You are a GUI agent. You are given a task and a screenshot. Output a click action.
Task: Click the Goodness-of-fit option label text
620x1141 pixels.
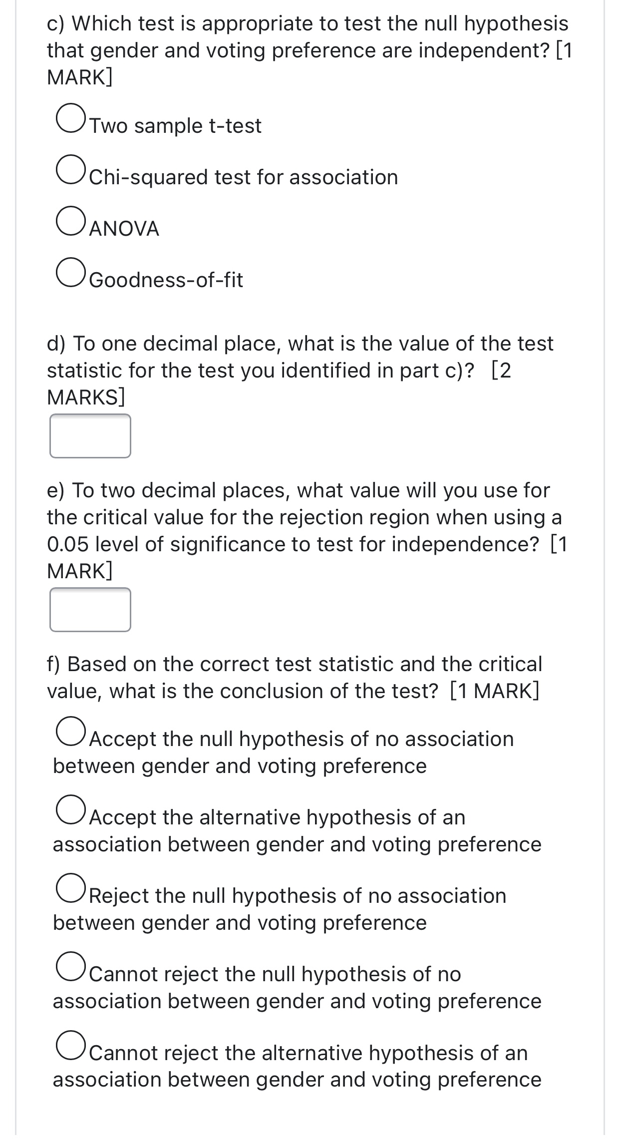(166, 280)
